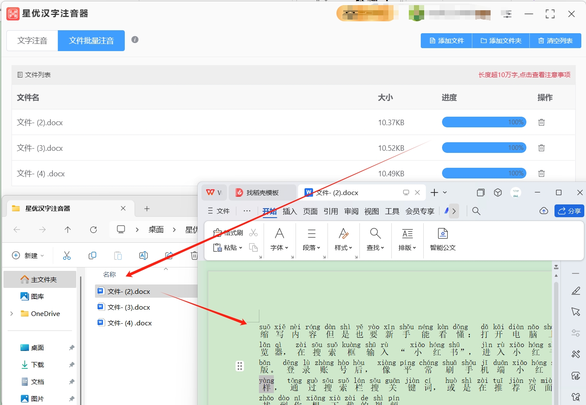
Task: Show more WPS ribbon tabs with chevron
Action: (x=454, y=211)
